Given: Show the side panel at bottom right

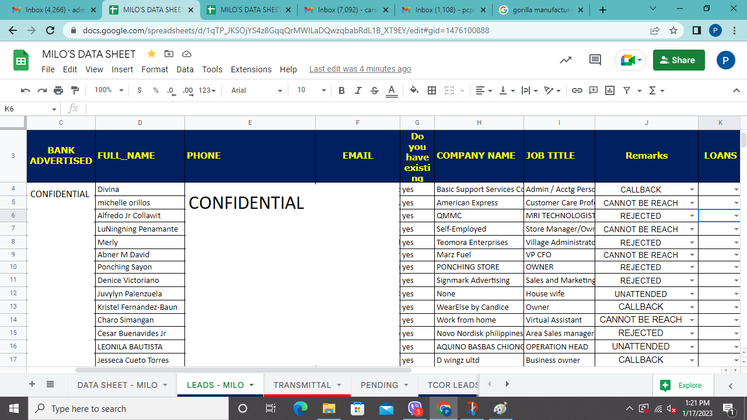Looking at the screenshot, I should point(730,386).
